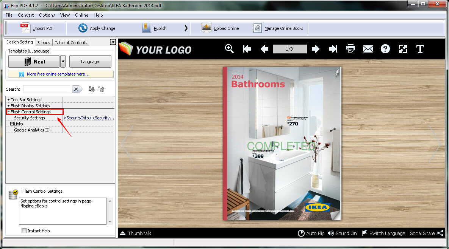Go to next page arrow
Image resolution: width=449 pixels, height=249 pixels.
316,49
